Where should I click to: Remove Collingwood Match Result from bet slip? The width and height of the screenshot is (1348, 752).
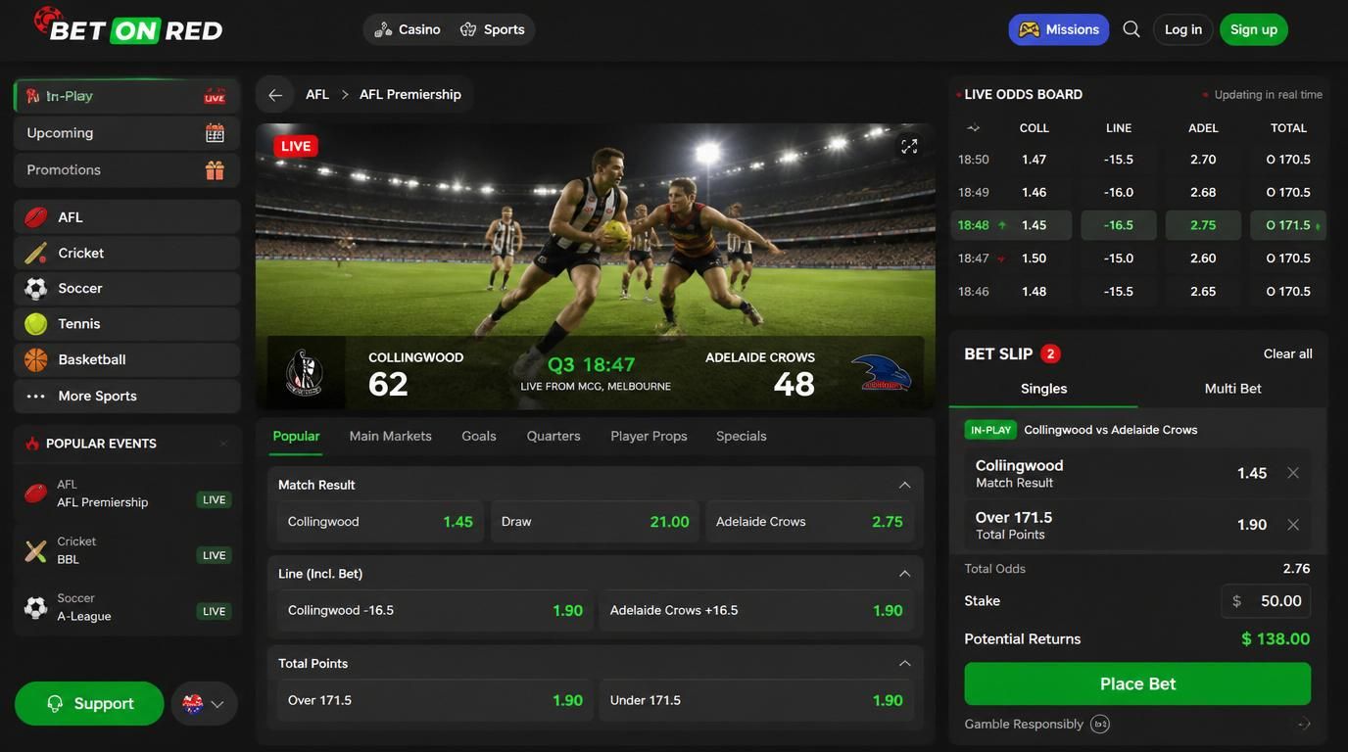pyautogui.click(x=1293, y=473)
